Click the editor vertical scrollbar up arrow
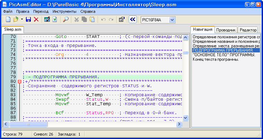This screenshot has width=263, height=139. coord(185,38)
